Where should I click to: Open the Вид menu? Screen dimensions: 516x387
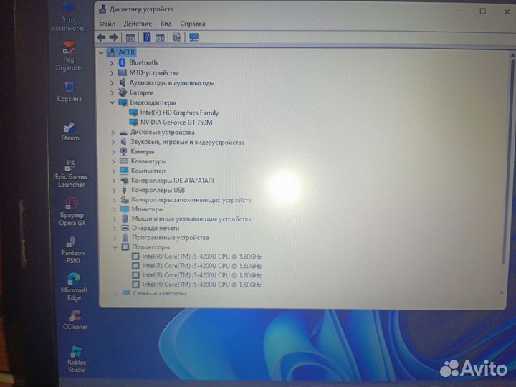166,24
